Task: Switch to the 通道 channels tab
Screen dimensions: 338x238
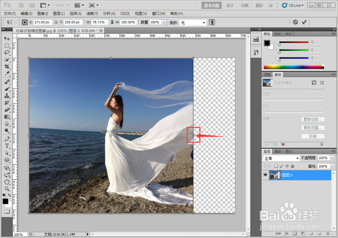Action: pyautogui.click(x=277, y=151)
